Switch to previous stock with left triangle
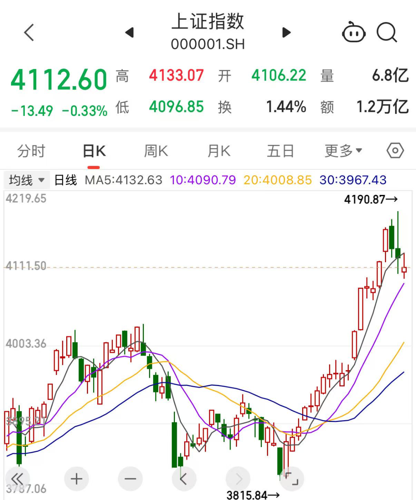Image resolution: width=416 pixels, height=500 pixels. coord(129,33)
